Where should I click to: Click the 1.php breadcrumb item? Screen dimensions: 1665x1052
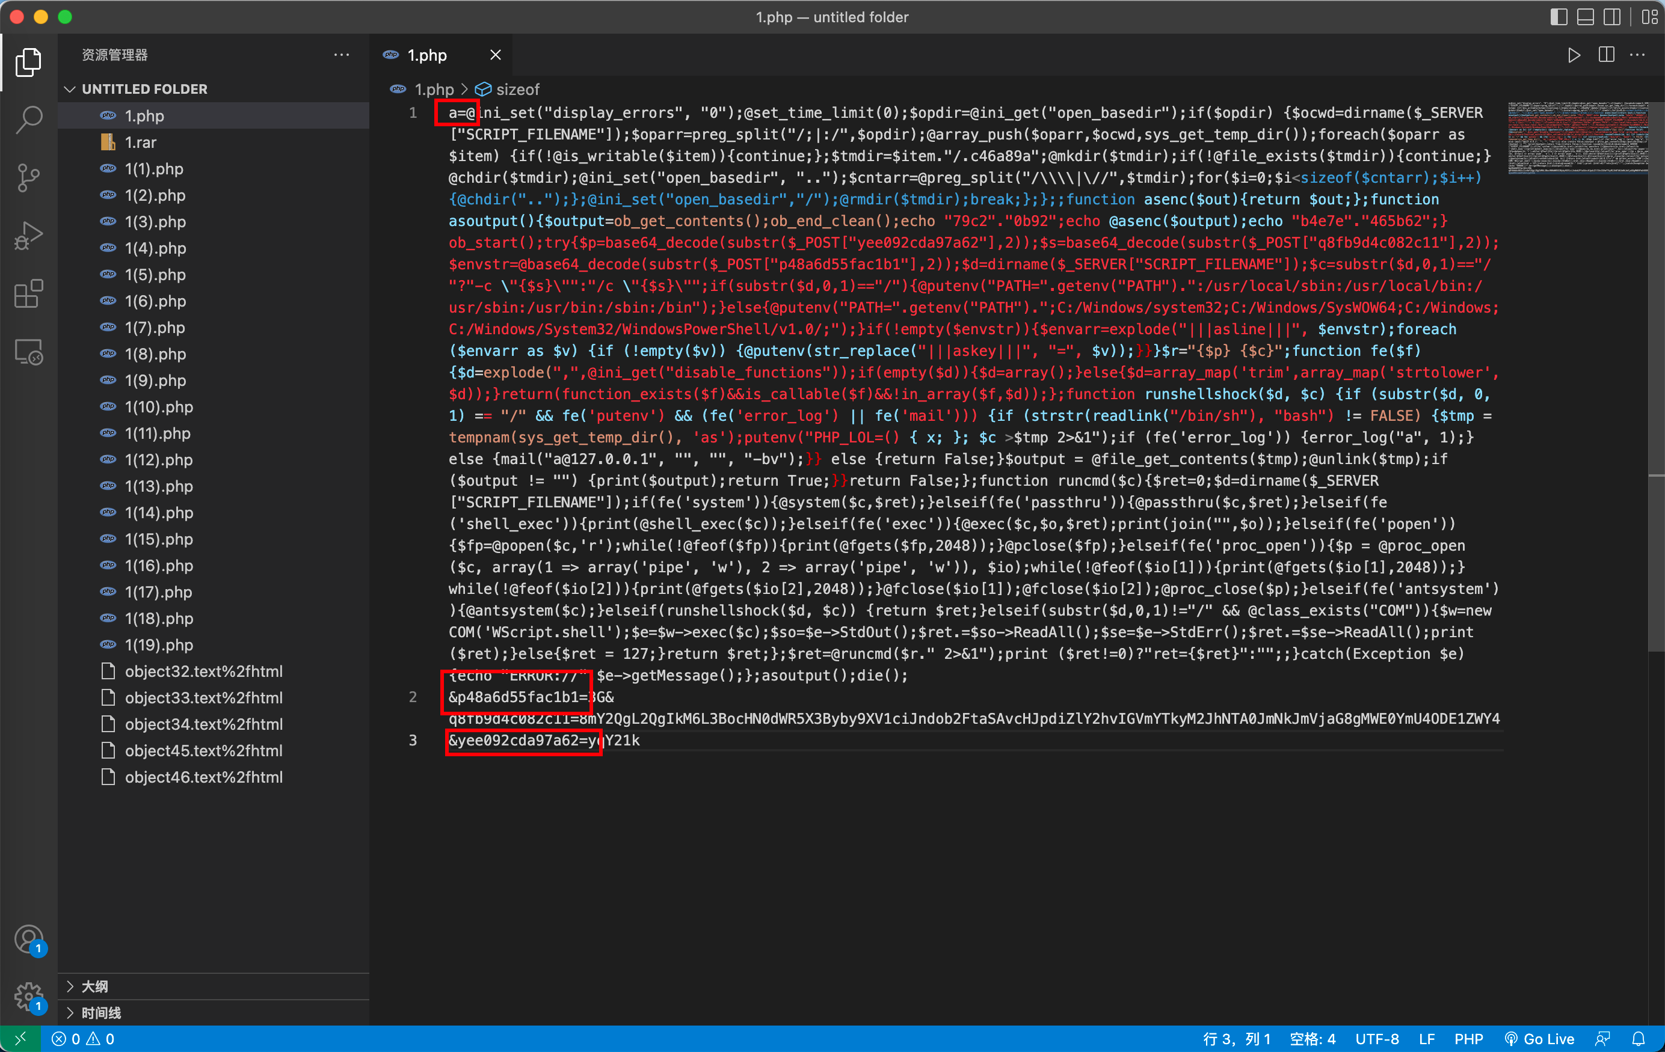click(434, 89)
